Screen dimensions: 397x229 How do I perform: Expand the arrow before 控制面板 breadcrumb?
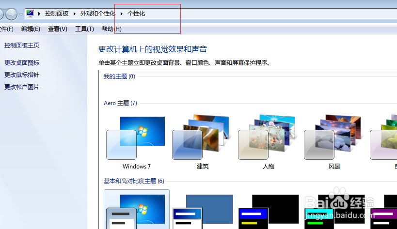pos(39,14)
